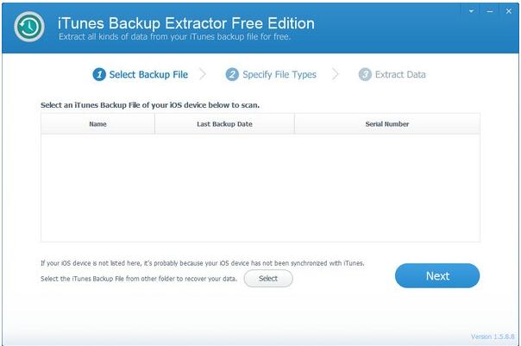
Task: Click inside the empty backup list area
Action: [260, 188]
